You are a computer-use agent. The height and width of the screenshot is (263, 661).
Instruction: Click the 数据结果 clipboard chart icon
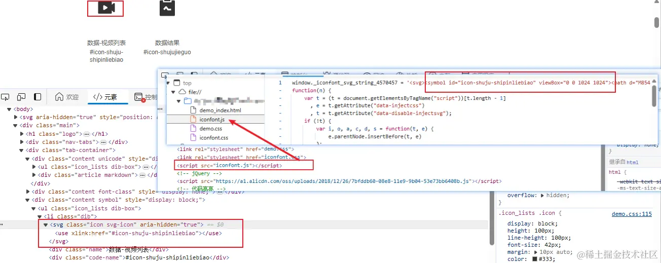click(167, 8)
